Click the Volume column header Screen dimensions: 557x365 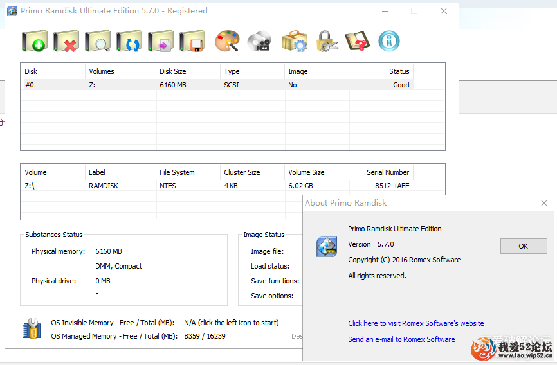click(53, 172)
